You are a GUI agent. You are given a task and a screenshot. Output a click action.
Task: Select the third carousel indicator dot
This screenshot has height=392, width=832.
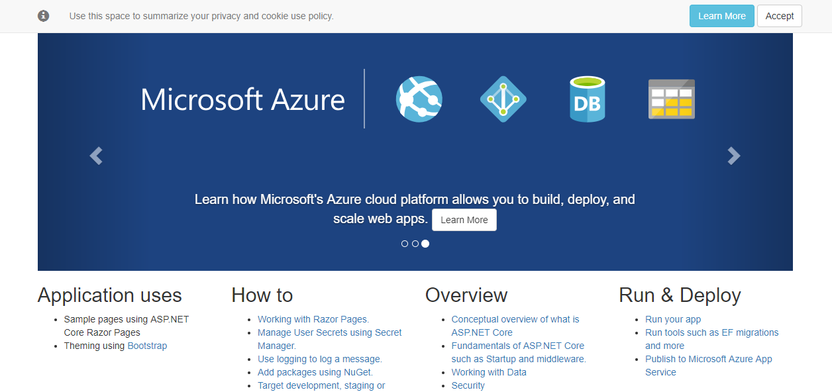pos(425,244)
